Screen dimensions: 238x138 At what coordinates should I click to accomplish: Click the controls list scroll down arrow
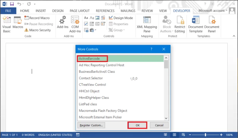click(166, 118)
